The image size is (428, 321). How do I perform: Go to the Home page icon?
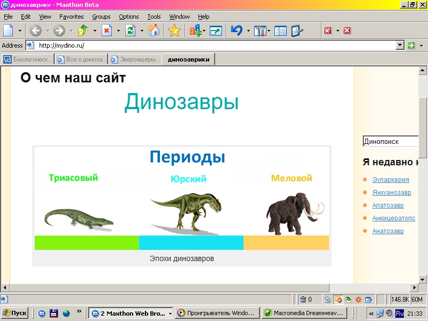click(154, 30)
